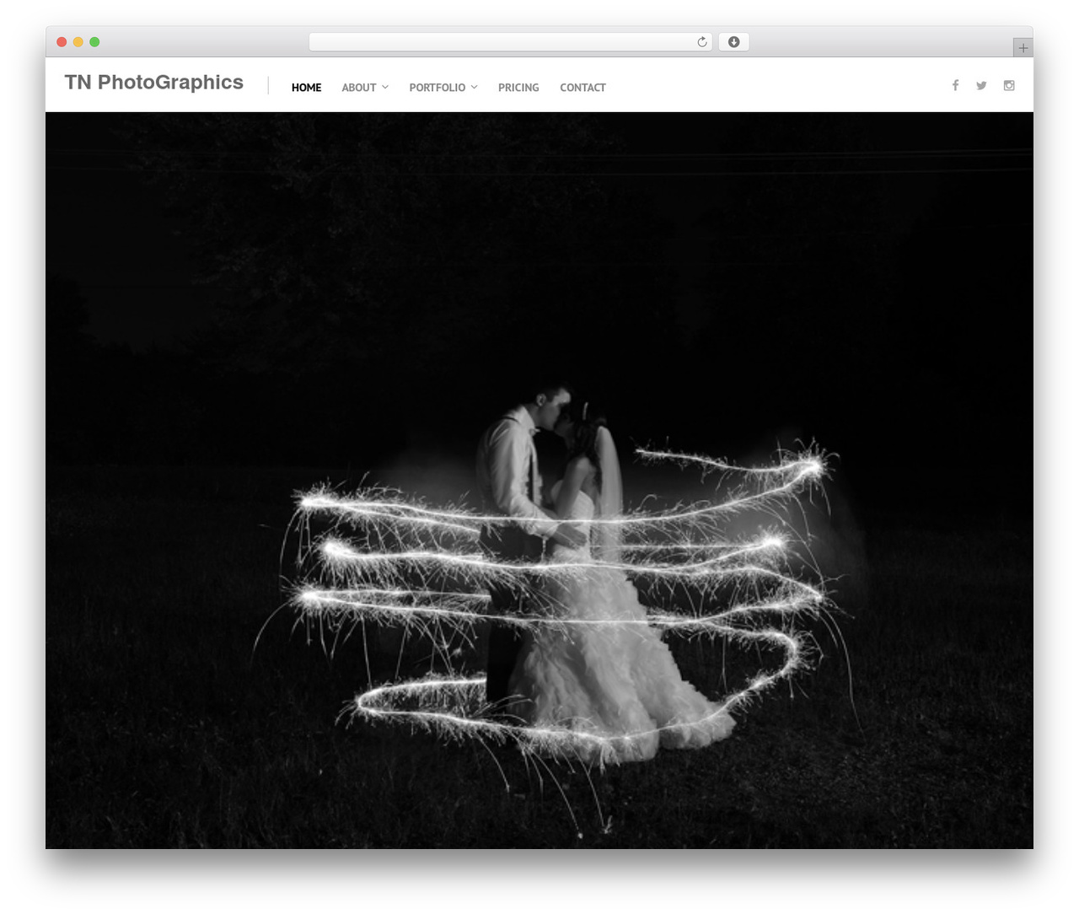Expand the About menu dropdown
1079x914 pixels.
point(365,88)
